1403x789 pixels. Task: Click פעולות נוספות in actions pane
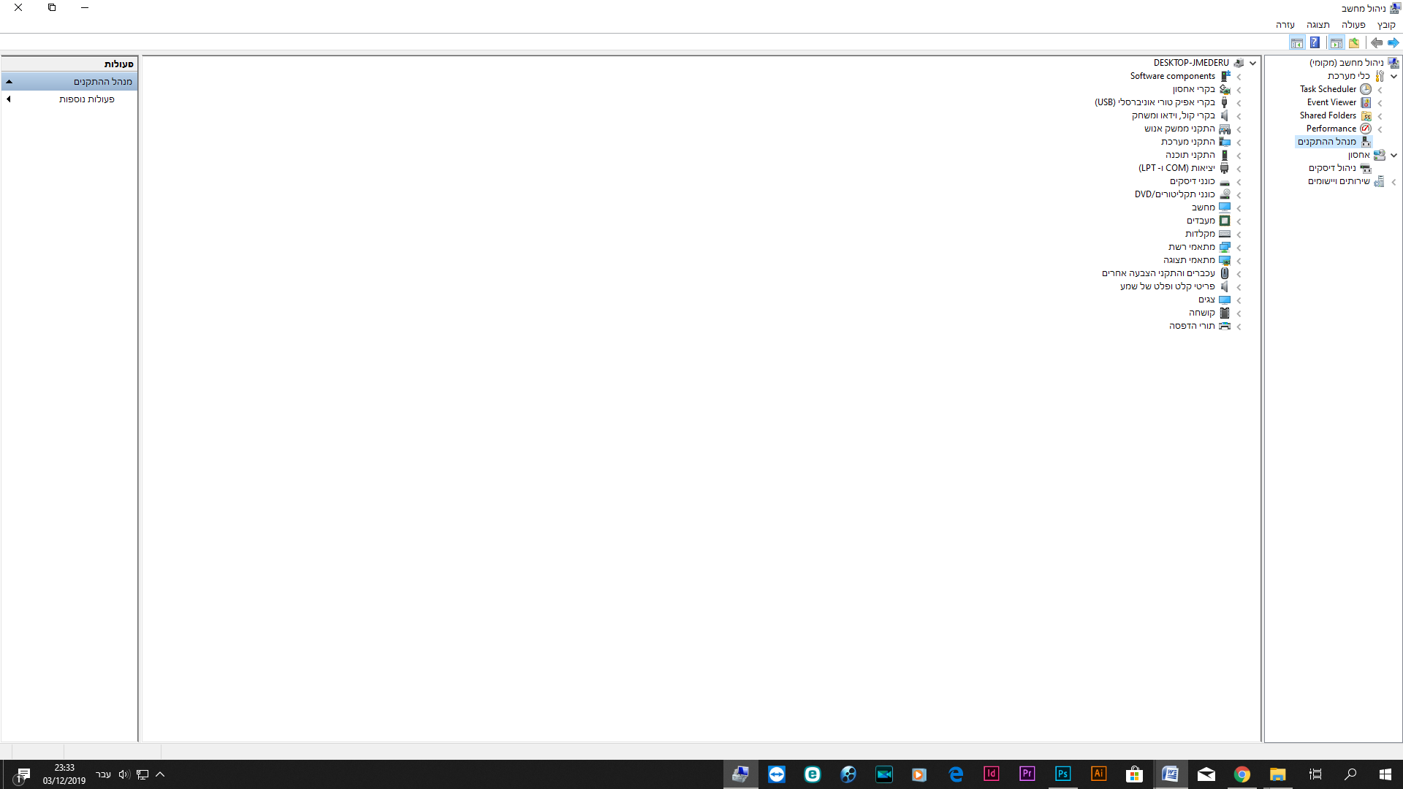click(x=87, y=99)
